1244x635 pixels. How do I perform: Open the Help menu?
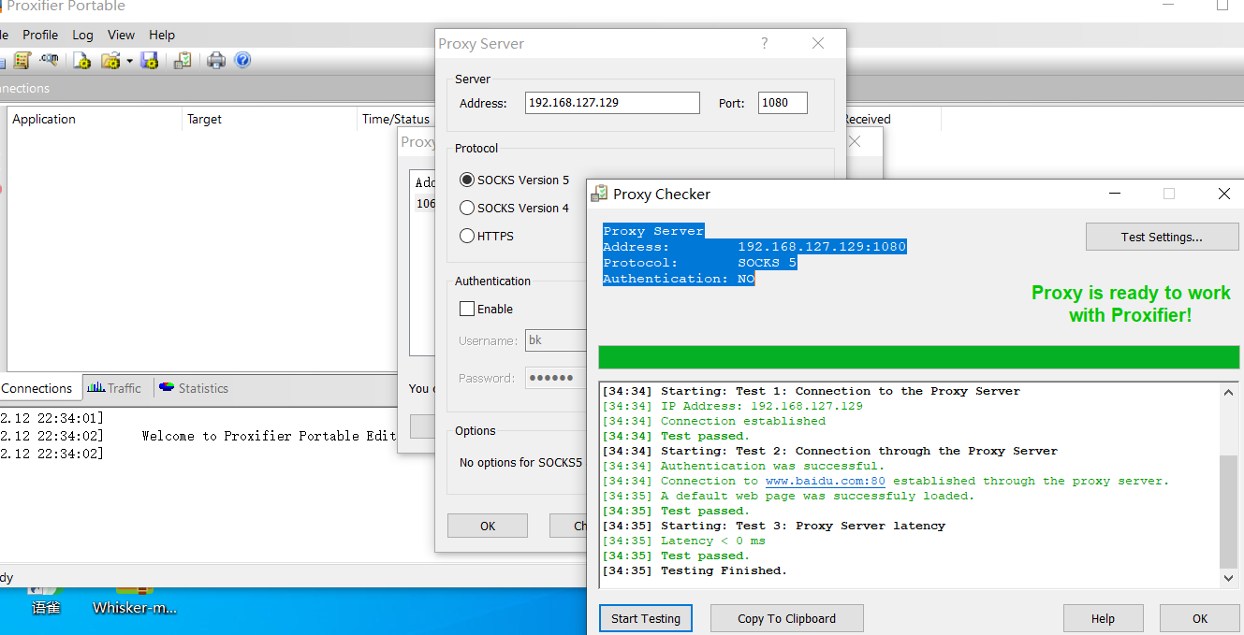pyautogui.click(x=162, y=35)
